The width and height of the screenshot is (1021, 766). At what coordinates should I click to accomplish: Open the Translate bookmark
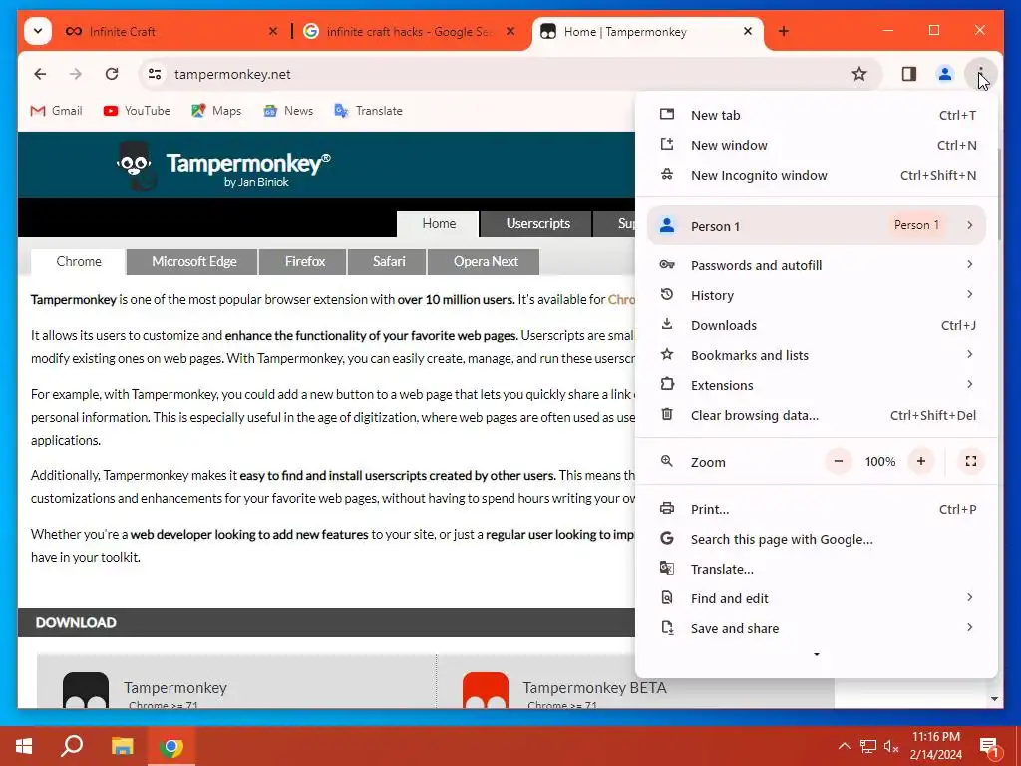(x=369, y=111)
